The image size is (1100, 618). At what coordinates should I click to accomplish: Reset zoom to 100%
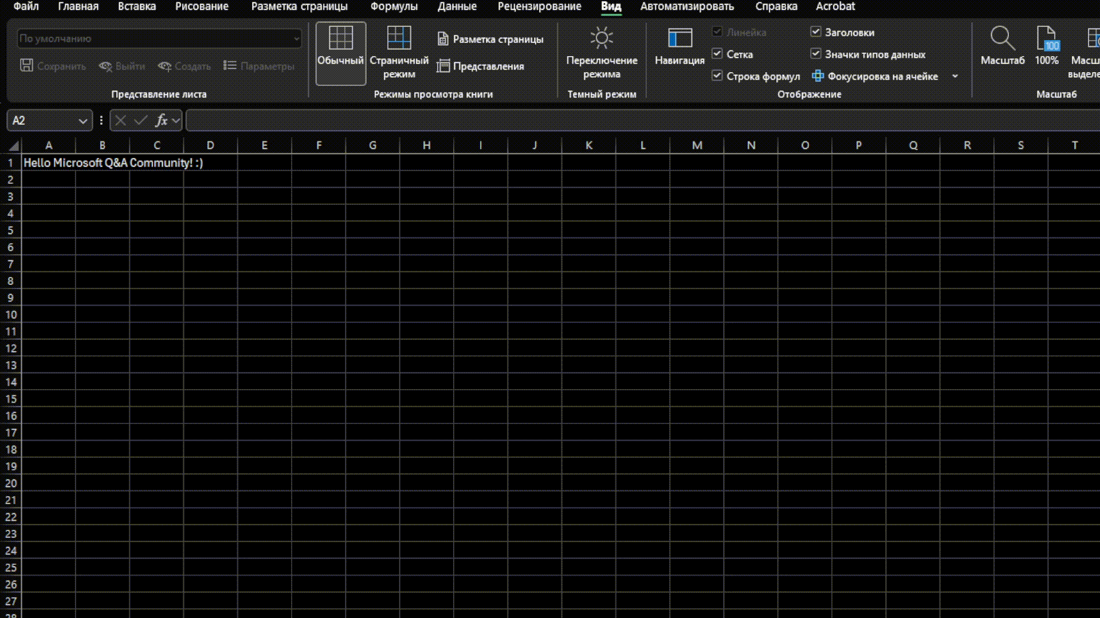(1046, 46)
